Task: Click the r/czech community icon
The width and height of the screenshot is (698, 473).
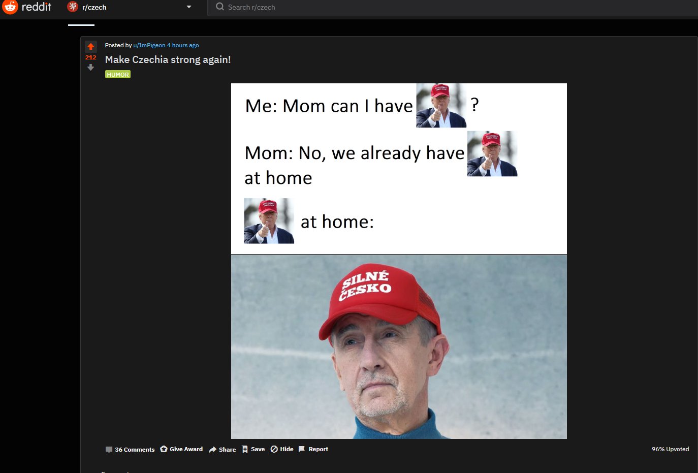Action: click(x=73, y=7)
